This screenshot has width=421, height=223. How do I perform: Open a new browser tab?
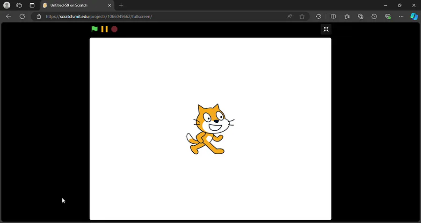coord(121,5)
